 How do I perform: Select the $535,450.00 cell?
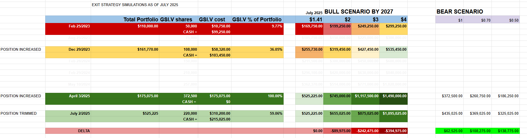click(394, 49)
